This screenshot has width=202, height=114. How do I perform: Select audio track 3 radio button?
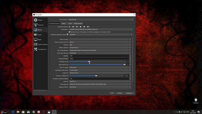coord(77,27)
